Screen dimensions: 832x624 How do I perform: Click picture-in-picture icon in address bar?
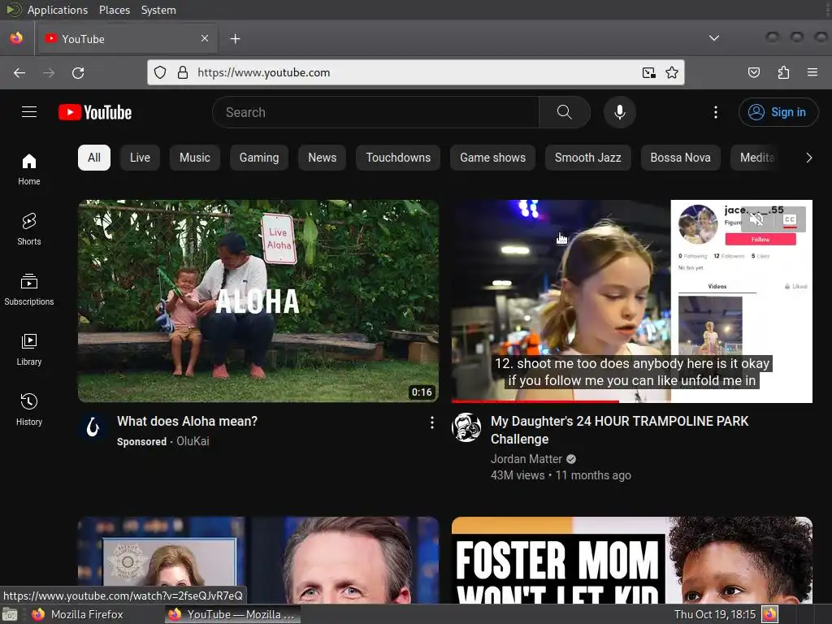click(x=648, y=72)
